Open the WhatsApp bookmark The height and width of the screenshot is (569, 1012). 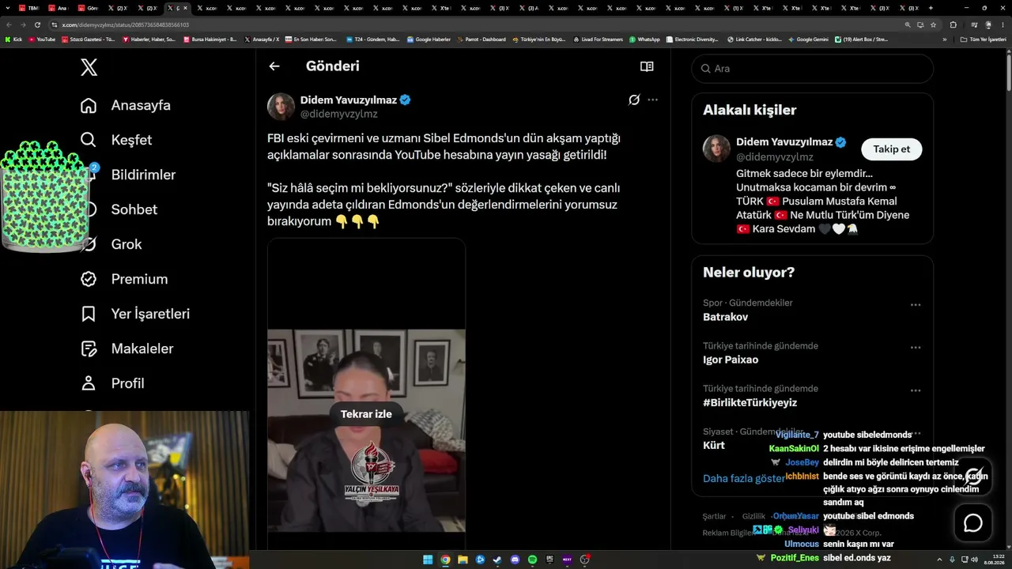click(644, 40)
